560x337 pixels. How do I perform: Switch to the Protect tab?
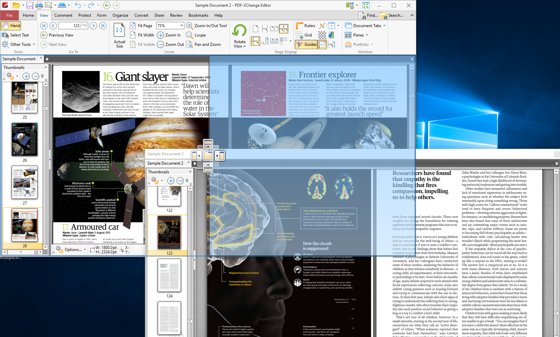[85, 15]
